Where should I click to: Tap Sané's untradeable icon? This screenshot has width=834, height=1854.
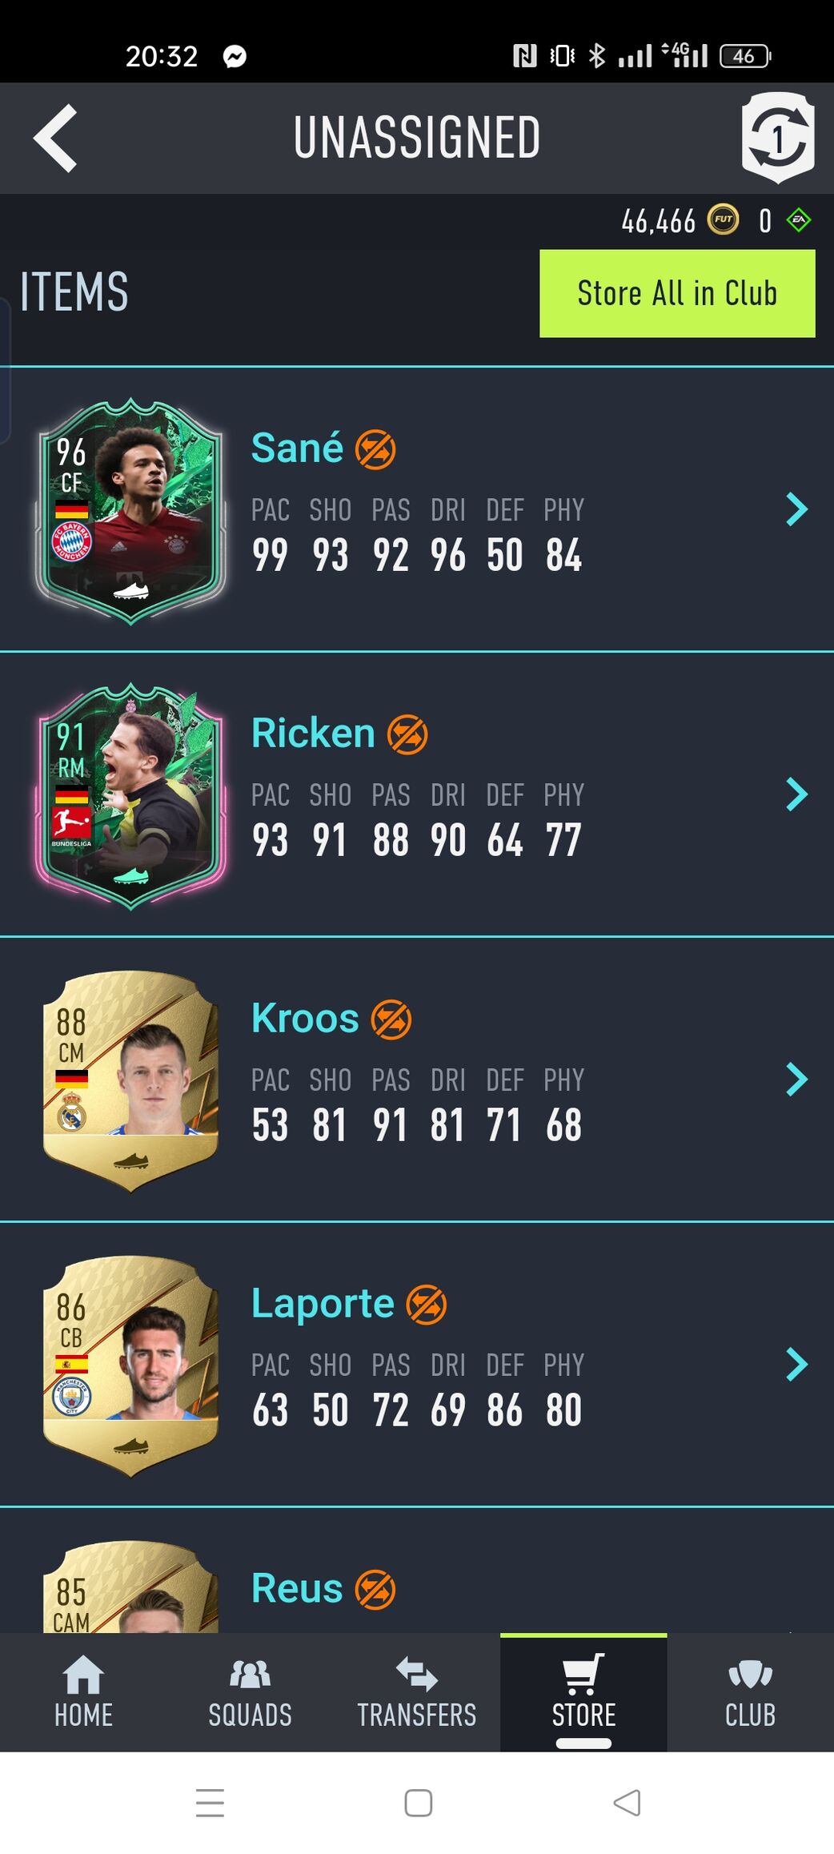click(x=375, y=449)
